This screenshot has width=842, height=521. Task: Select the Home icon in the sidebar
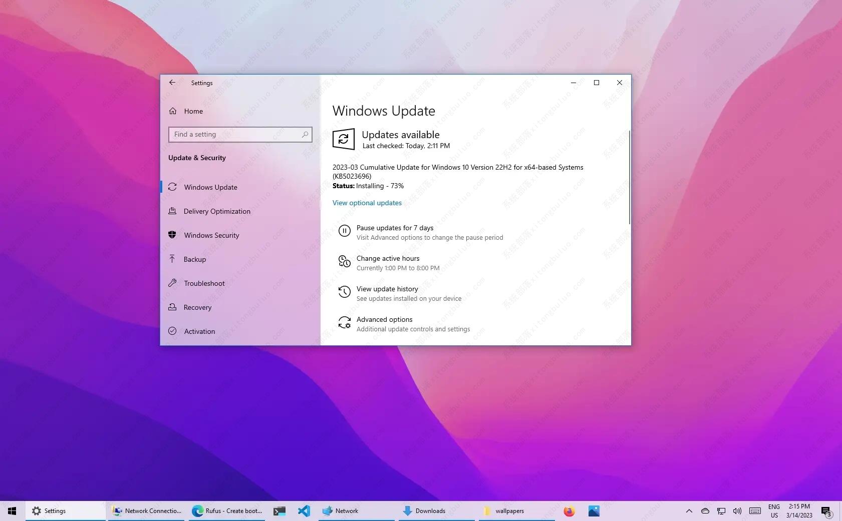click(x=173, y=111)
